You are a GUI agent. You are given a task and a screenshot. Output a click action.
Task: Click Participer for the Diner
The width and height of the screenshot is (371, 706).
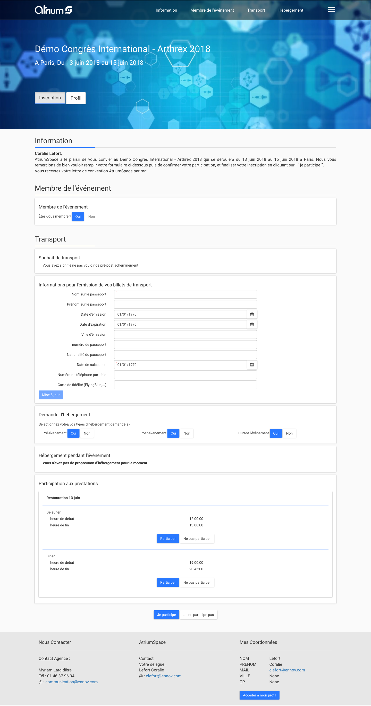[x=168, y=582]
